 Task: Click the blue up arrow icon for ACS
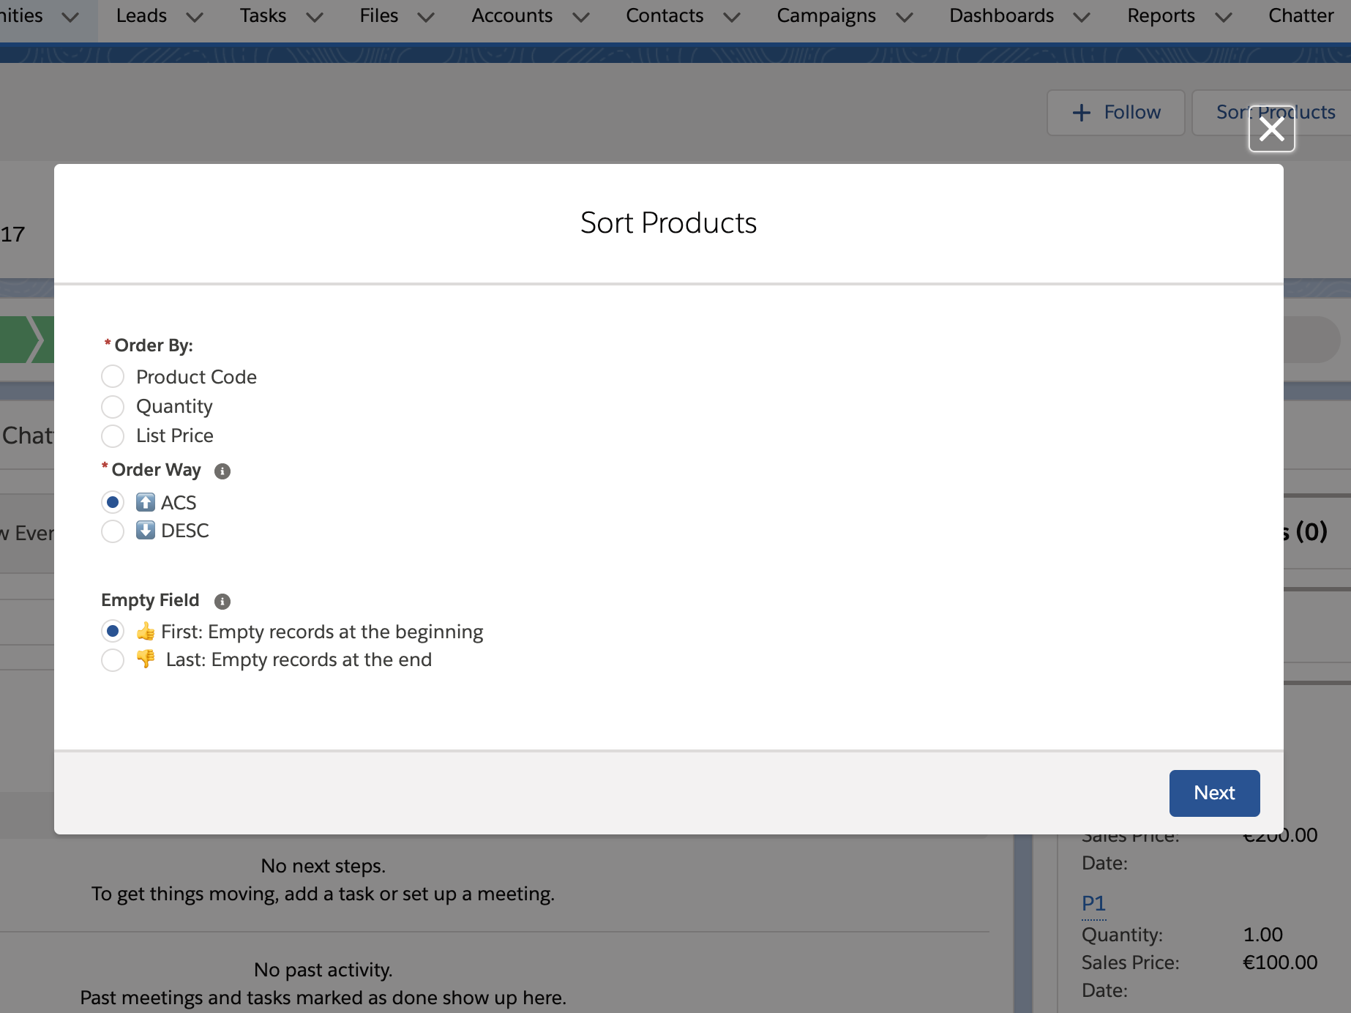point(145,502)
